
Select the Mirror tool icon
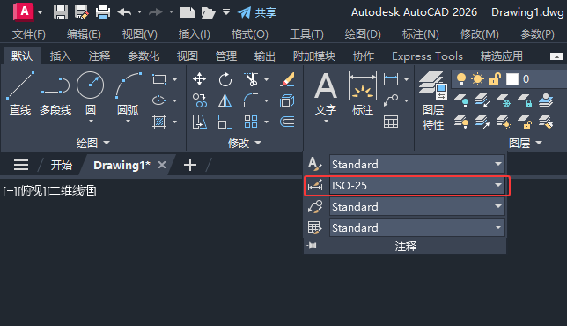[225, 101]
